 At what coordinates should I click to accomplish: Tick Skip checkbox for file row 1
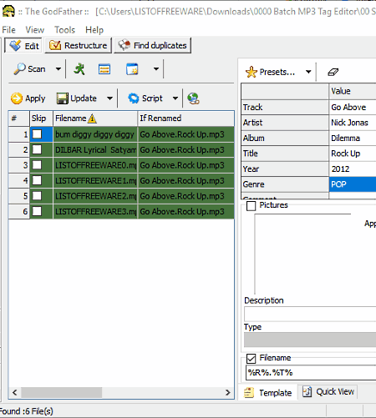(37, 134)
